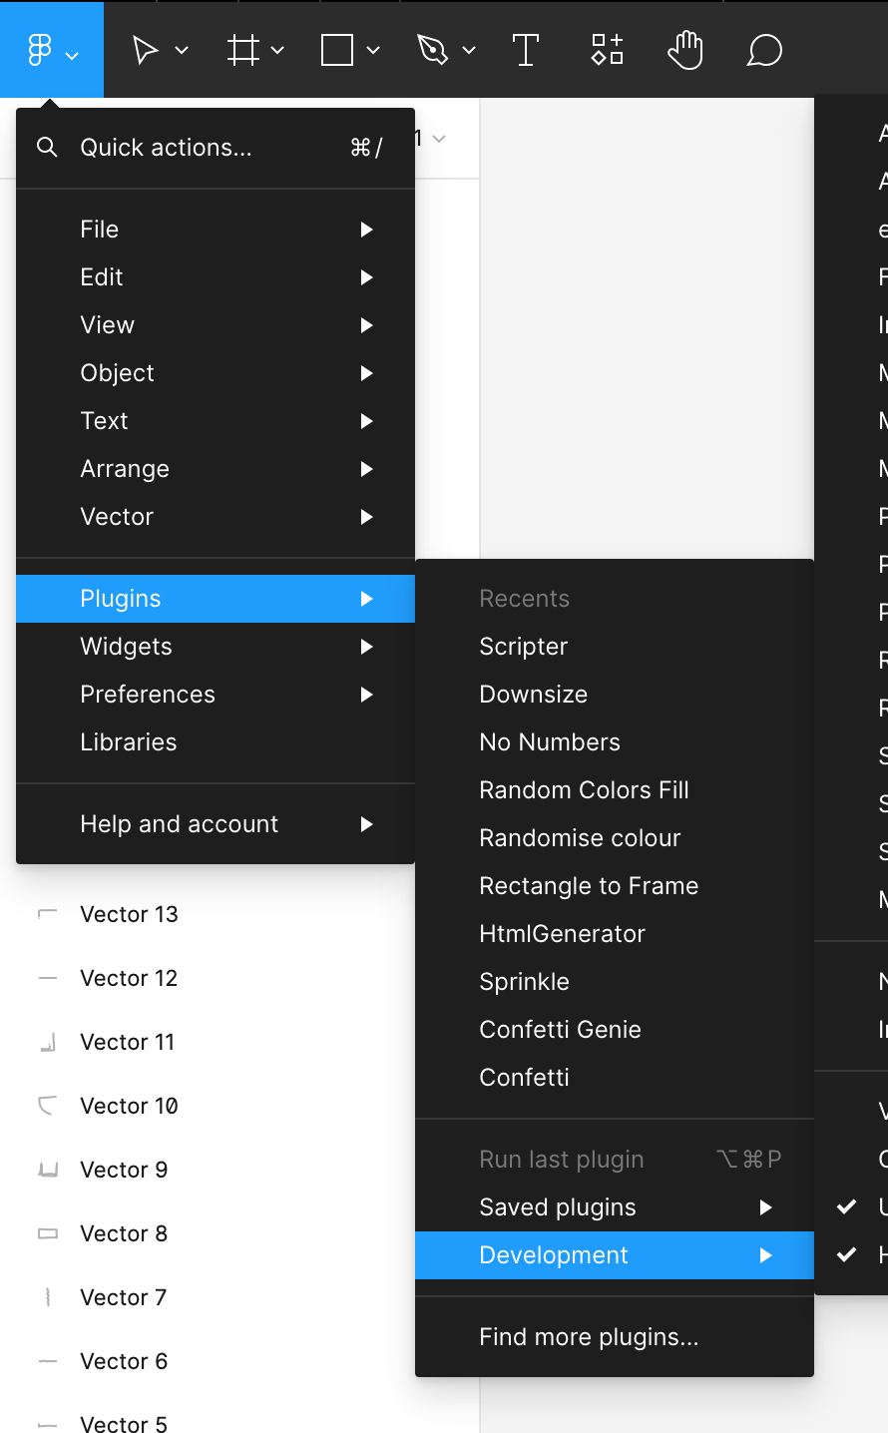Open the Resources components tool
The image size is (888, 1433).
[607, 50]
